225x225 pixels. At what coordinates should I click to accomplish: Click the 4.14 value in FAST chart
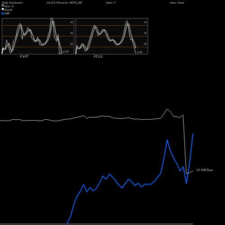[x=66, y=51]
